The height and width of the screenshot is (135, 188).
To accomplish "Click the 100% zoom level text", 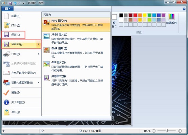I will [147, 131].
